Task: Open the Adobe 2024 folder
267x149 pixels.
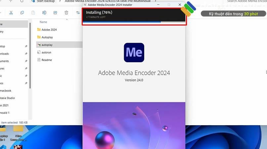Action: coord(49,29)
